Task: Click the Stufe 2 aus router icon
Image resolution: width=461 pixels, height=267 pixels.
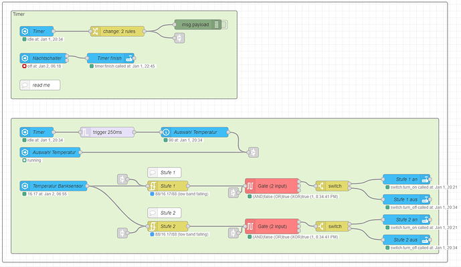Action: pyautogui.click(x=425, y=240)
